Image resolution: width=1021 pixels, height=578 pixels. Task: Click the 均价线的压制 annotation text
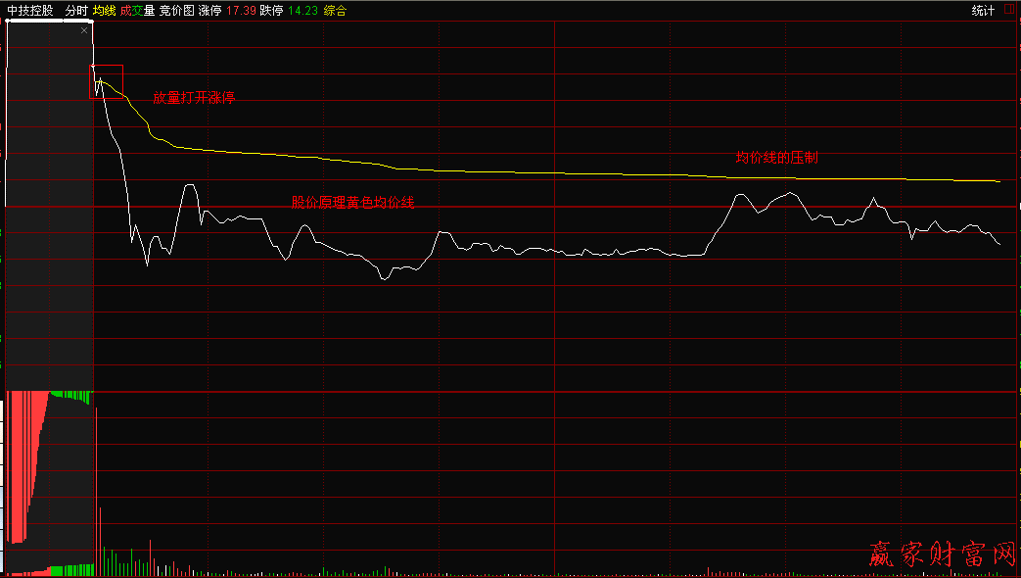[x=776, y=157]
